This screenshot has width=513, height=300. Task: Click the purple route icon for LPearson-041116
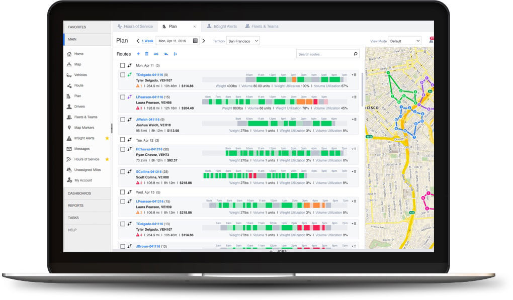click(130, 97)
